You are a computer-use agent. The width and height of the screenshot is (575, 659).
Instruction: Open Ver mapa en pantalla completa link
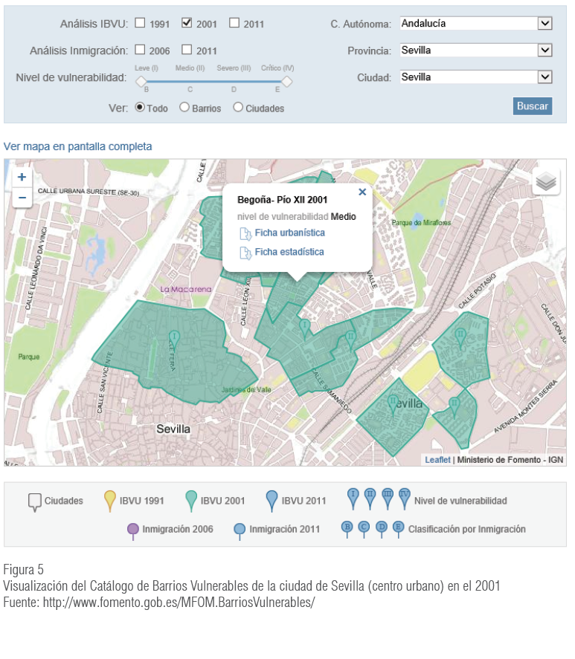coord(78,146)
